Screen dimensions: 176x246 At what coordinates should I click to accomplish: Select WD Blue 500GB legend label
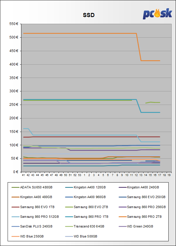click(x=86, y=236)
